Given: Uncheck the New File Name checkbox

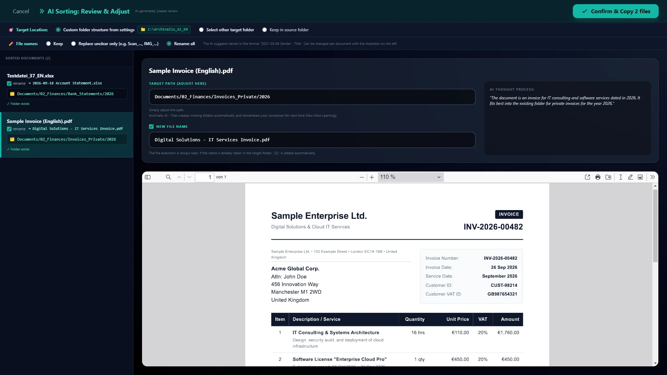Looking at the screenshot, I should pyautogui.click(x=151, y=127).
